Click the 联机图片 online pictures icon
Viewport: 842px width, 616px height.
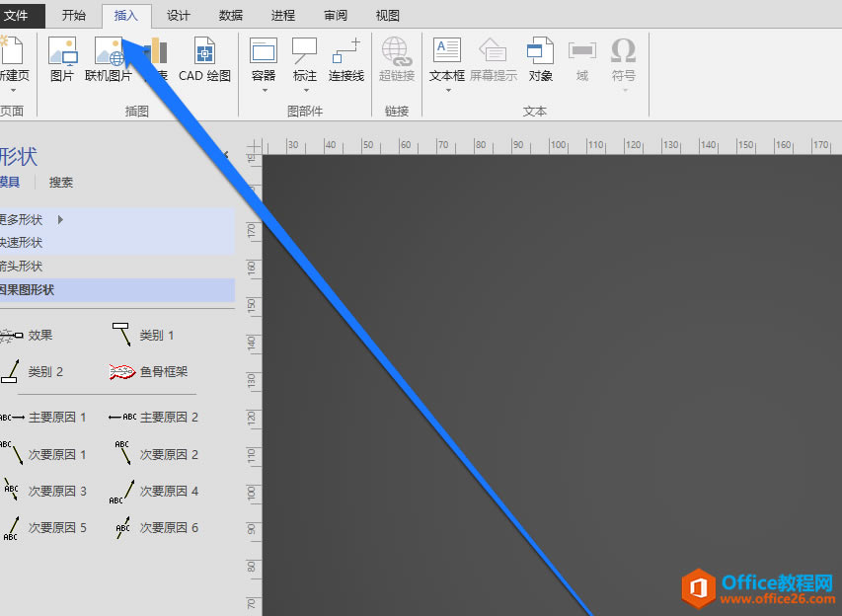click(108, 58)
